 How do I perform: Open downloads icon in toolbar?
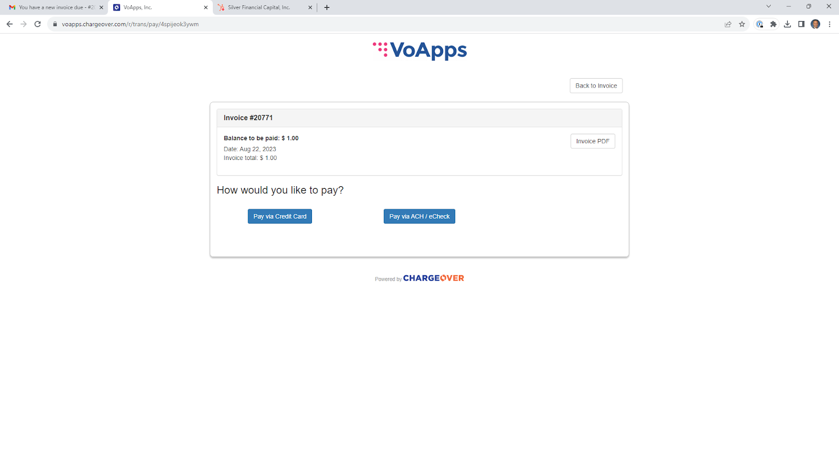[788, 24]
